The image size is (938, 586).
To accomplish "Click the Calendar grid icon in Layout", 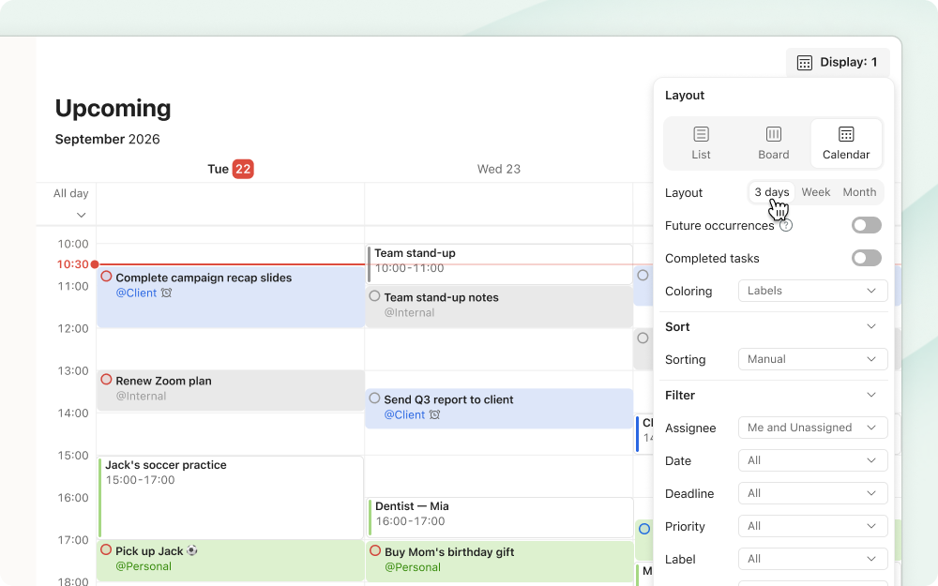I will click(846, 134).
